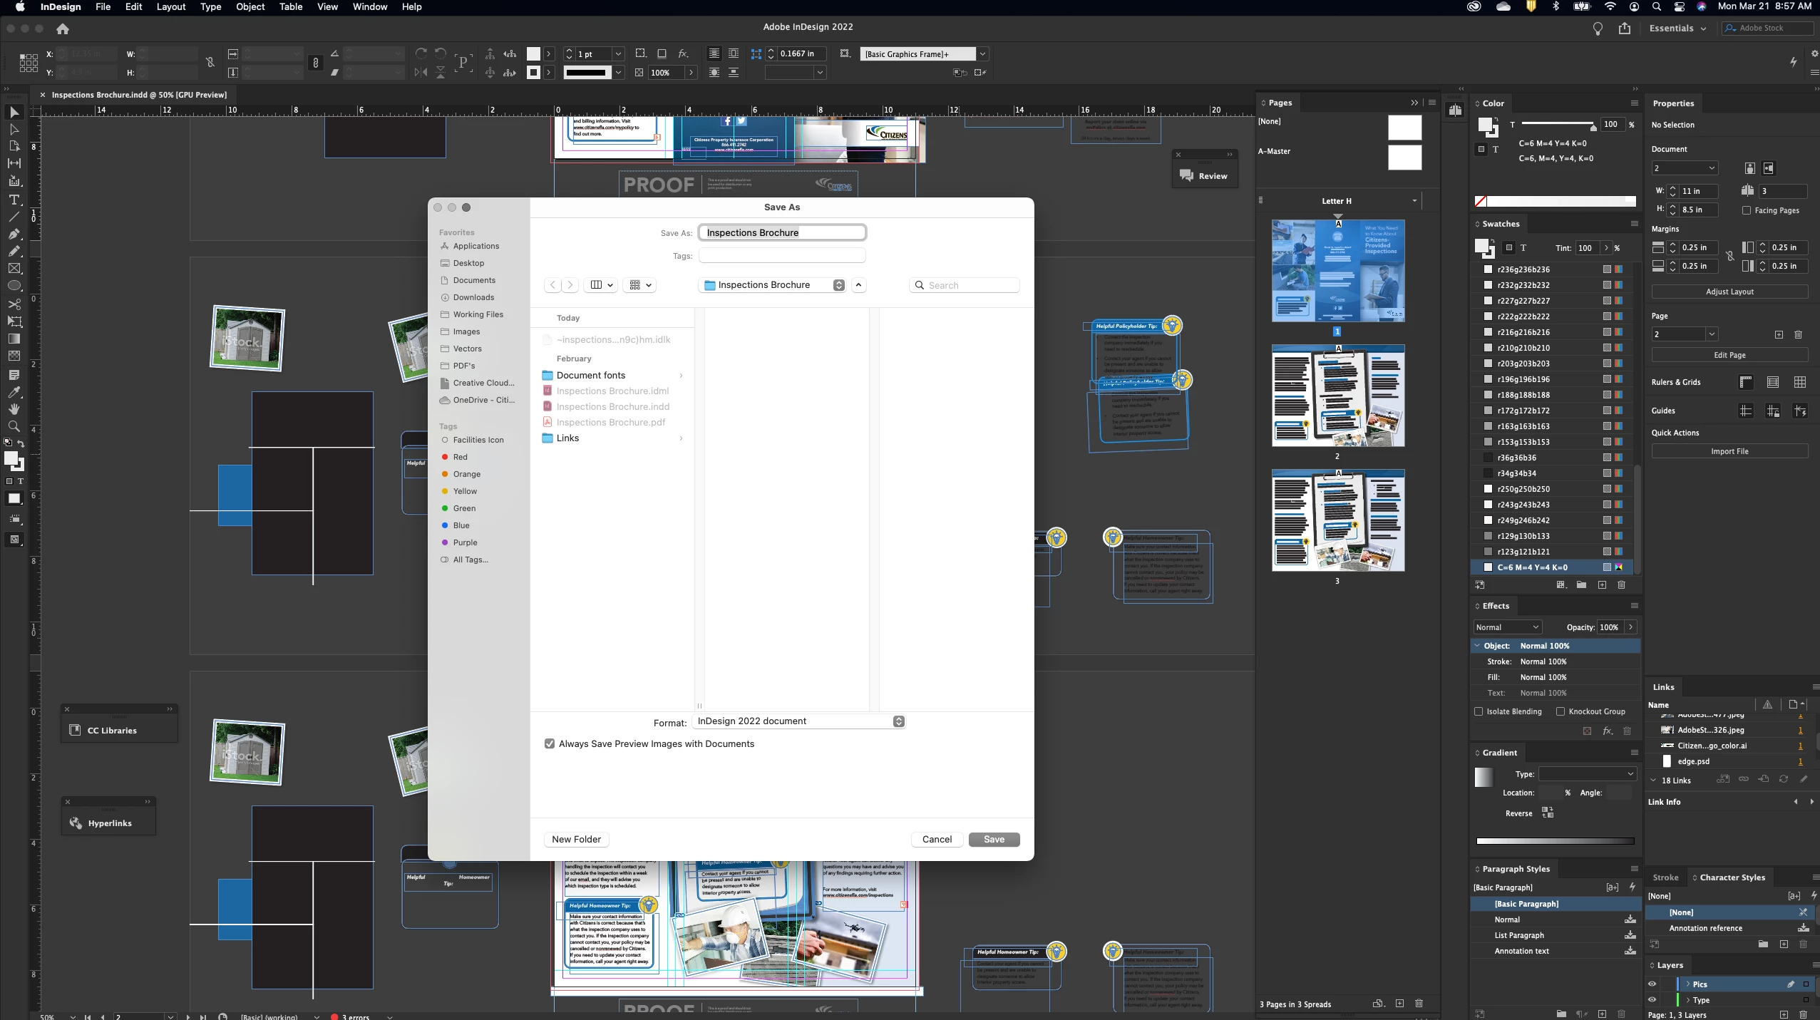
Task: Toggle the Isolate Blending checkbox
Action: tap(1478, 711)
